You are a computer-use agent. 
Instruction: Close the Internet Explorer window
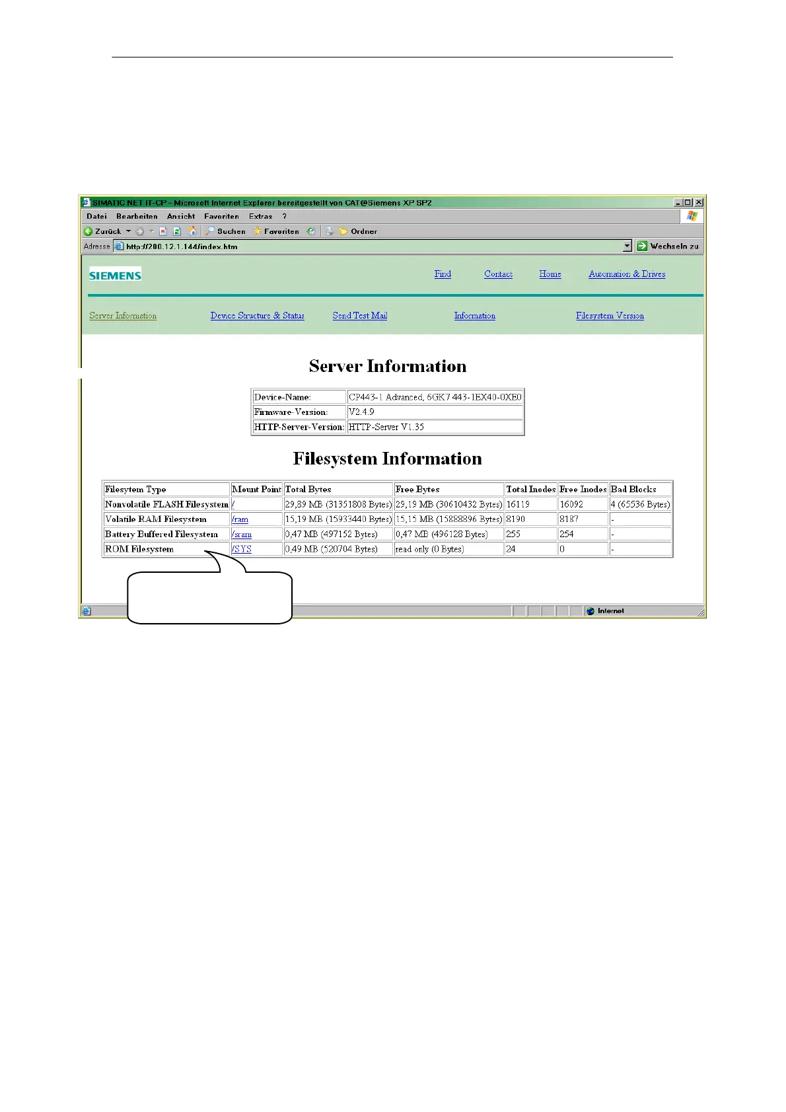[699, 203]
